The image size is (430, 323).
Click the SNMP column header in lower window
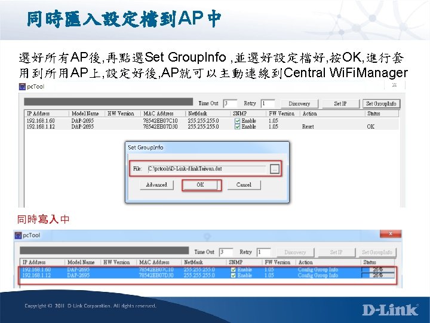point(244,263)
